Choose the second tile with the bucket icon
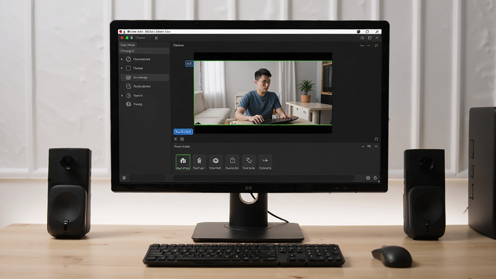496x279 pixels. (x=199, y=162)
